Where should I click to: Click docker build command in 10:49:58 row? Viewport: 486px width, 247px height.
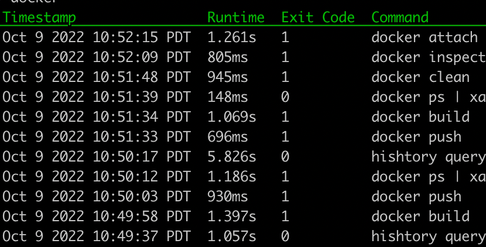[x=420, y=217]
